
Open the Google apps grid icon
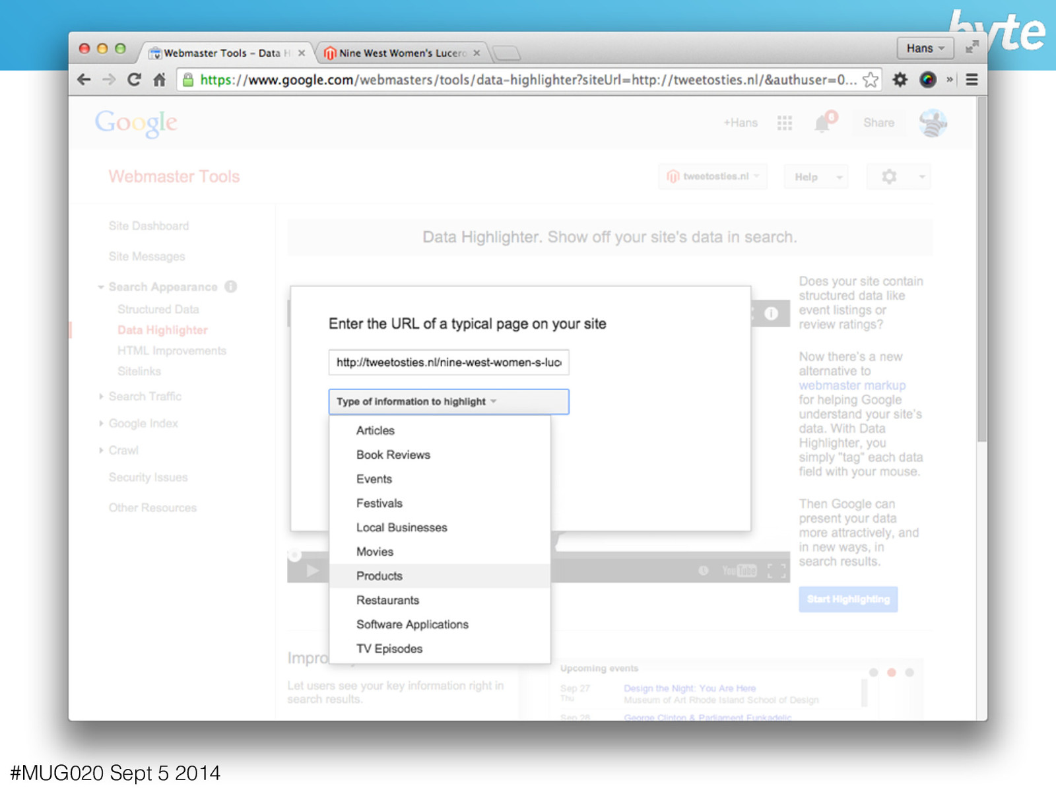tap(785, 123)
